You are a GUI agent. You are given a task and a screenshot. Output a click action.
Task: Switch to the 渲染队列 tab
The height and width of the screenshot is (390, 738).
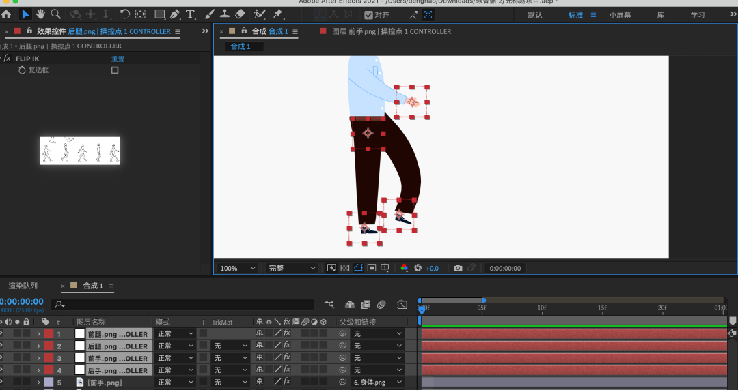tap(23, 286)
